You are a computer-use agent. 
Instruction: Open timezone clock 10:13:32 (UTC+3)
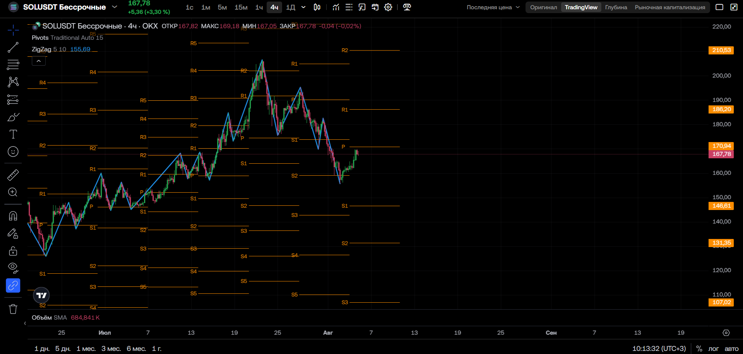click(659, 349)
